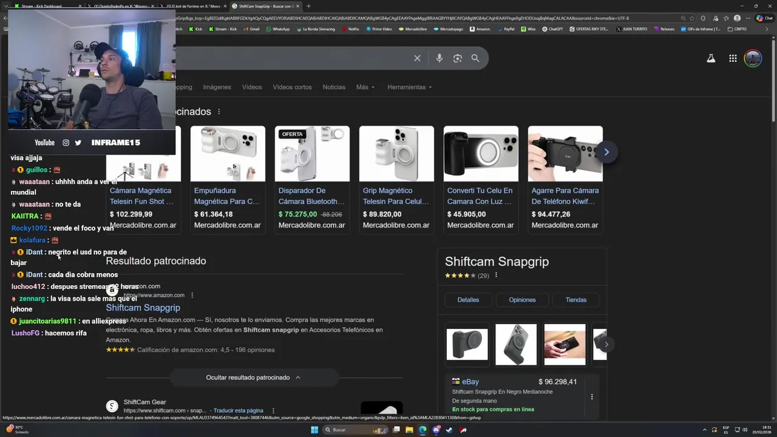Click the Detalles button in Shiftcam panel
Screen dimensions: 777x437
(x=468, y=300)
